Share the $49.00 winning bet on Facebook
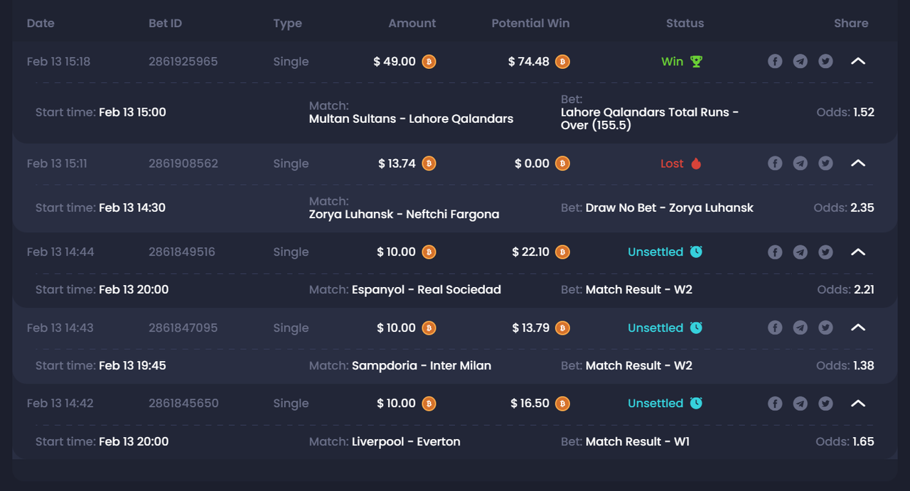 click(775, 61)
